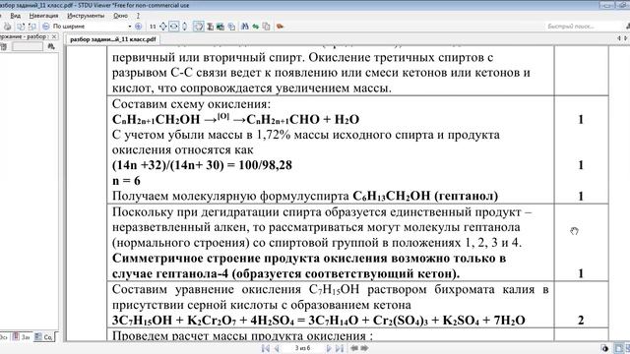Activate the text selection tool
Screen dimensions: 630x354
(210, 27)
